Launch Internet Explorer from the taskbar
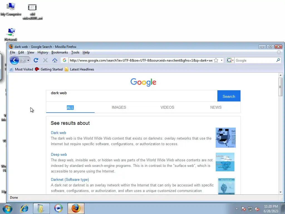The image size is (285, 214). 24,208
